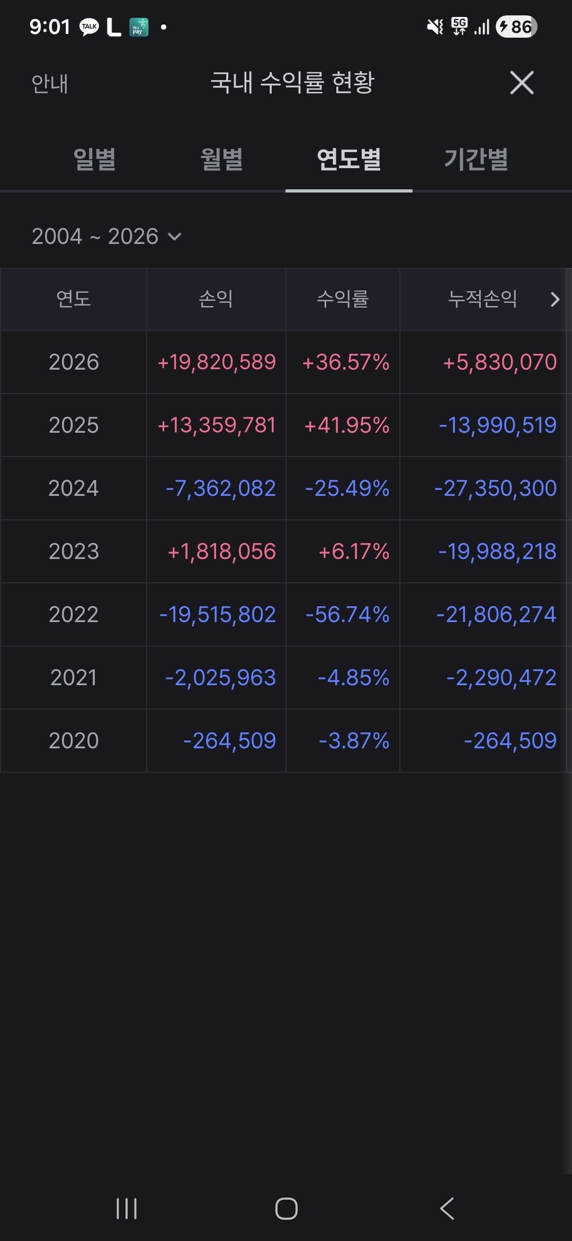The image size is (572, 1241).
Task: Tap the Android recent apps icon
Action: tap(127, 1209)
